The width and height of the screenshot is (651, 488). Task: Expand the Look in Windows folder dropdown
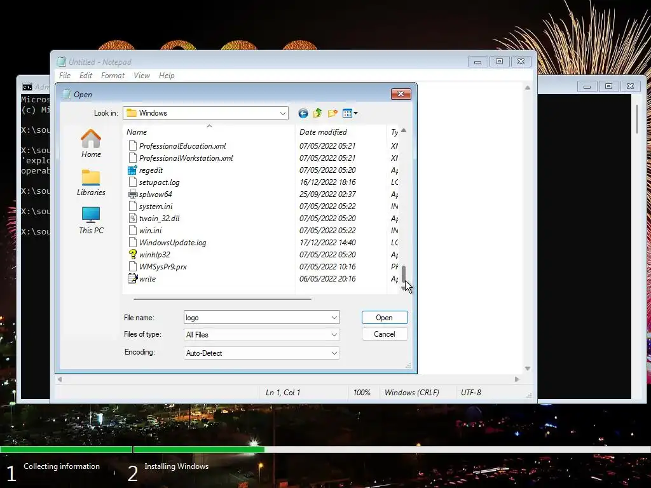coord(283,113)
